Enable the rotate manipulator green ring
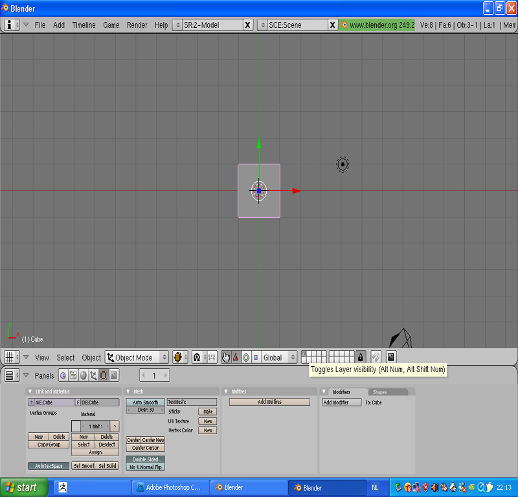 246,357
